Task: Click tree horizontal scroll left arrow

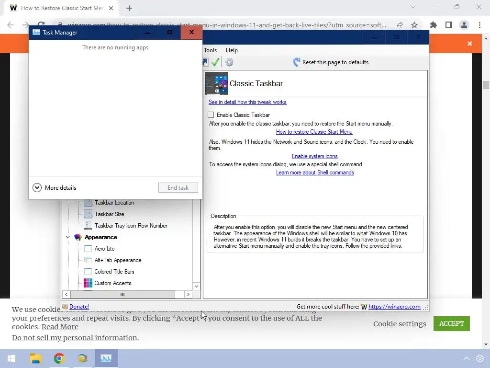Action: pyautogui.click(x=66, y=295)
